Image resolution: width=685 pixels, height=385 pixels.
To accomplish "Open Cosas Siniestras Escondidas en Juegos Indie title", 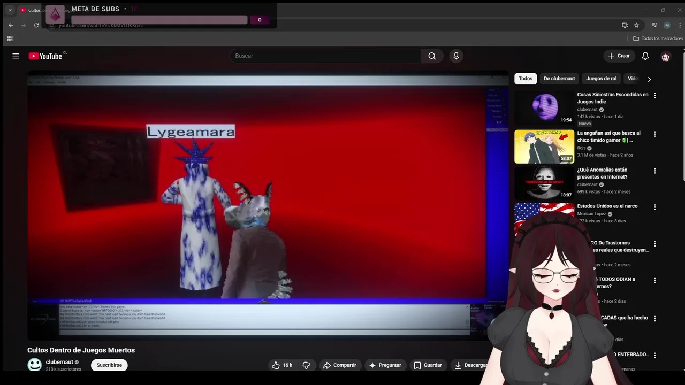I will pyautogui.click(x=613, y=98).
